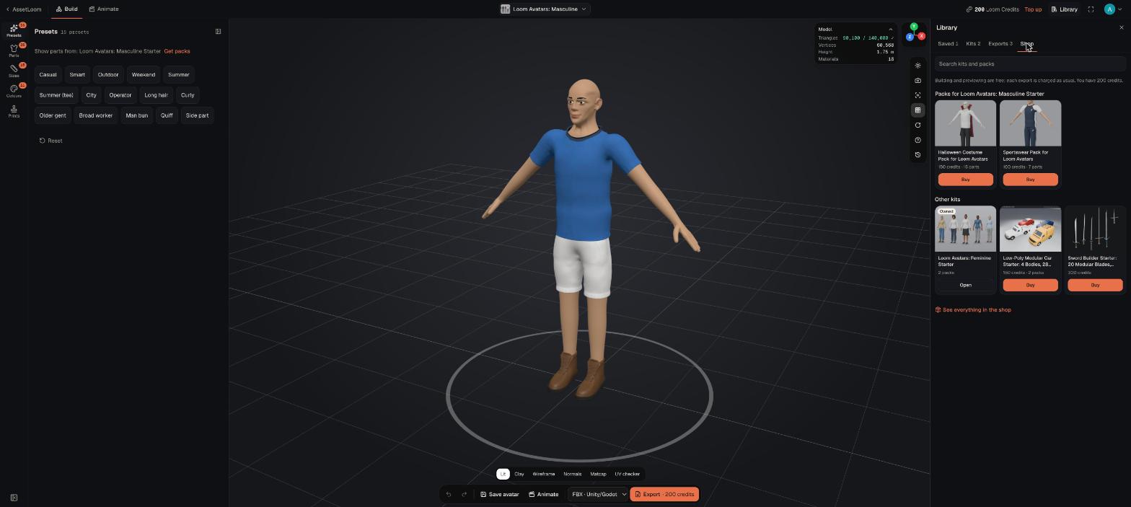Select Normals shading mode
The height and width of the screenshot is (507, 1131).
coord(573,474)
